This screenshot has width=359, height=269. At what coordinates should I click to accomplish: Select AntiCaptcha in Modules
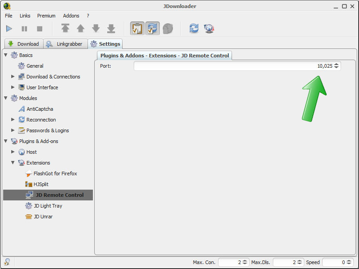(x=40, y=109)
